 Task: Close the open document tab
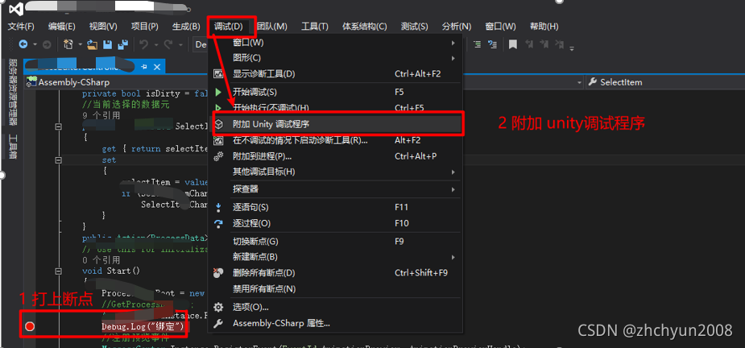pyautogui.click(x=157, y=67)
